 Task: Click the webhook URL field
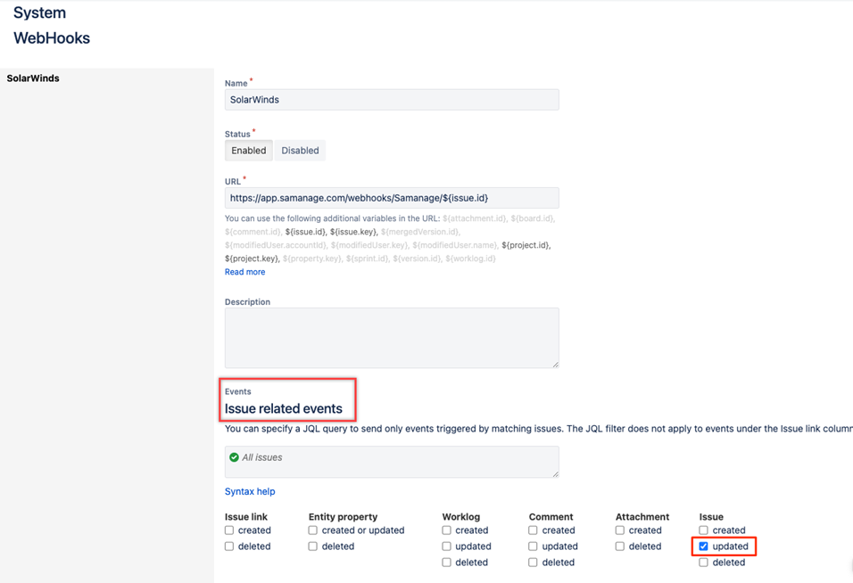[392, 198]
